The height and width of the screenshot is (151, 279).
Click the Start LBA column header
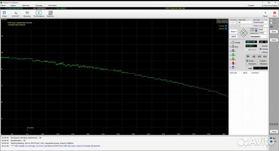(x=233, y=73)
